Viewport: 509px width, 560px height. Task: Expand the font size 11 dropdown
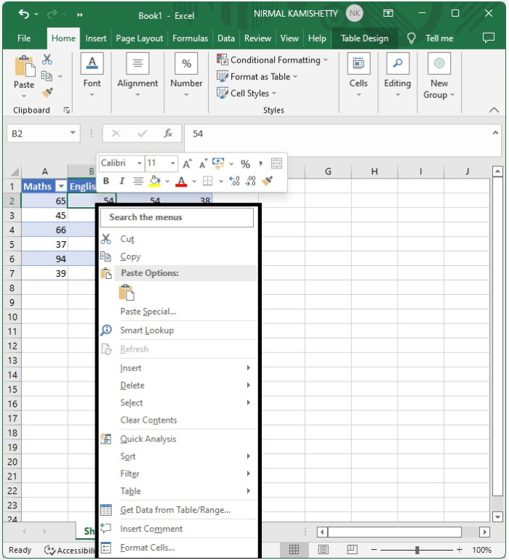173,163
